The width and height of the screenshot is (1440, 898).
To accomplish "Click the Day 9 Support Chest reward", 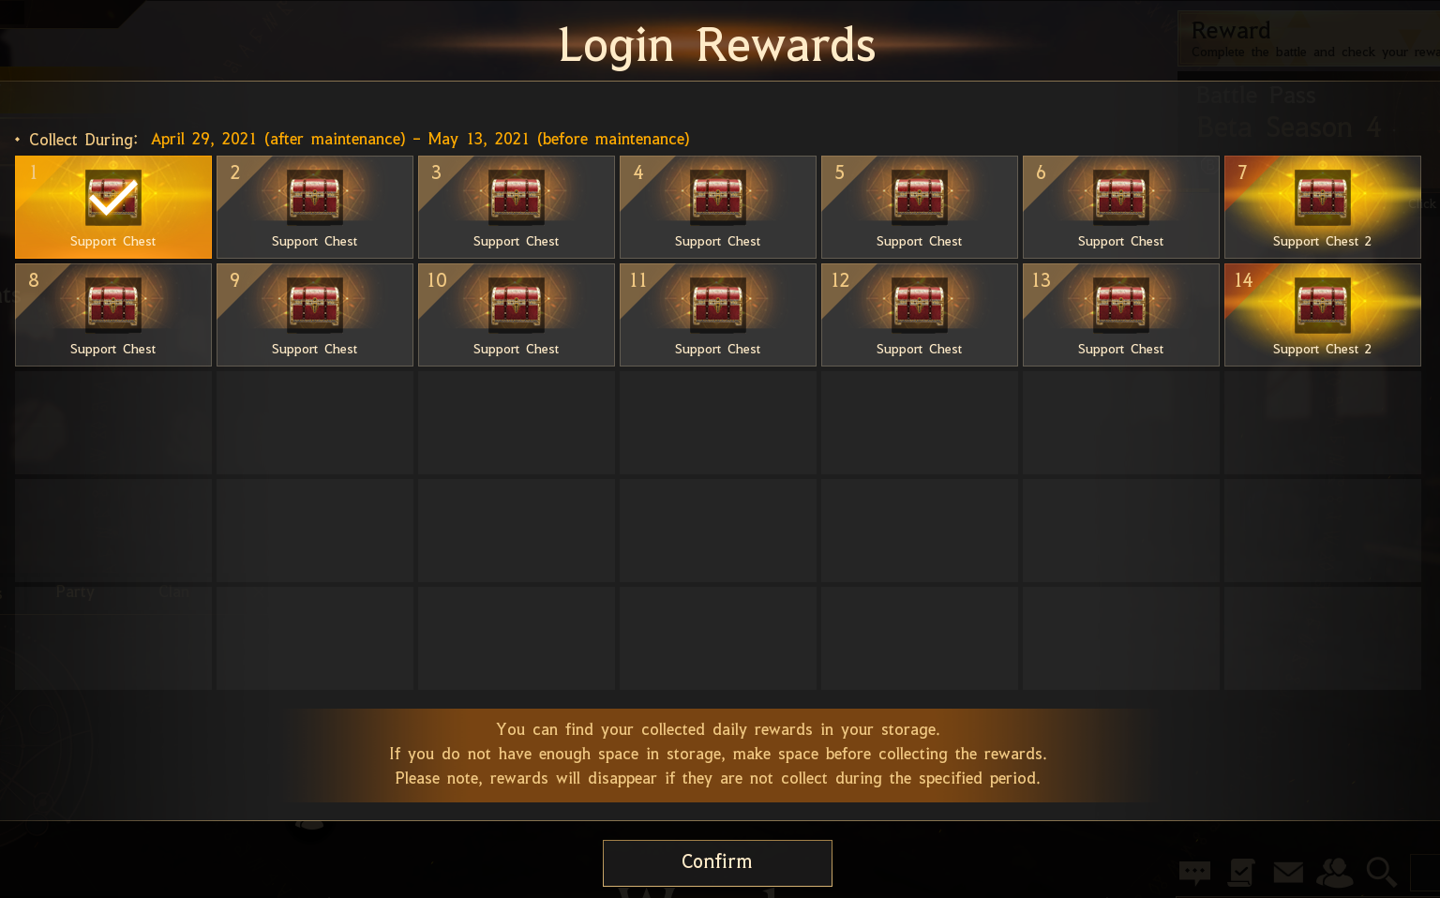I will click(x=315, y=315).
